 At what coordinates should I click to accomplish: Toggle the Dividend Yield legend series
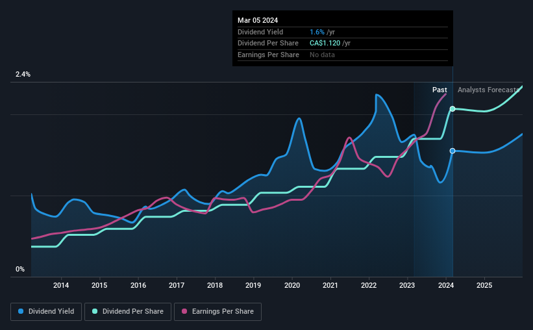(46, 312)
